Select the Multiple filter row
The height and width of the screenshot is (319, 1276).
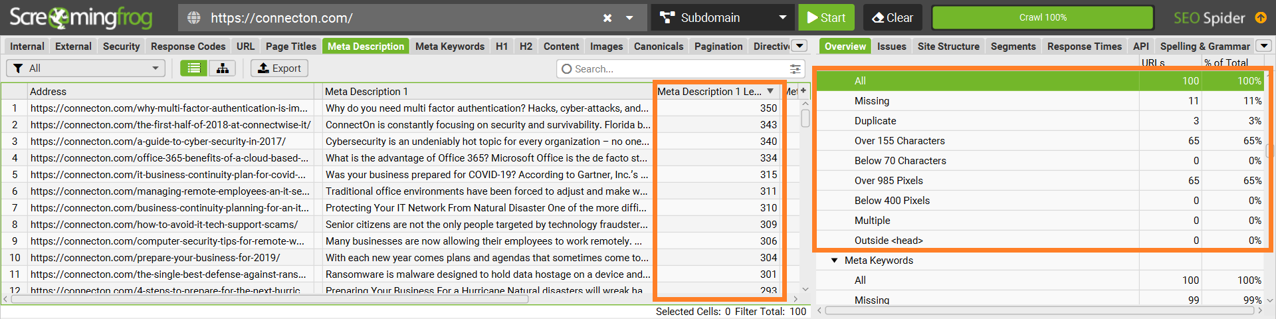pyautogui.click(x=1041, y=220)
